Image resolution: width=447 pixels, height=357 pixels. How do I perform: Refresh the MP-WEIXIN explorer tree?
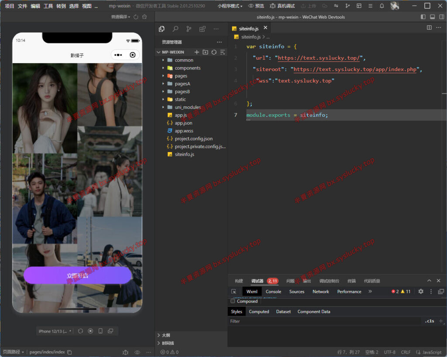coord(214,52)
